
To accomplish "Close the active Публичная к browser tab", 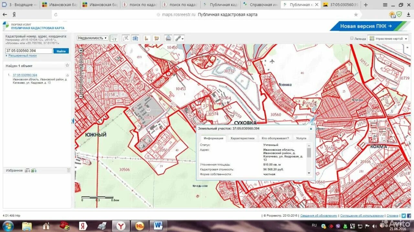I will click(x=317, y=5).
